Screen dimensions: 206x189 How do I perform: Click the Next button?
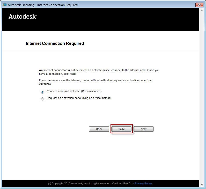144,129
